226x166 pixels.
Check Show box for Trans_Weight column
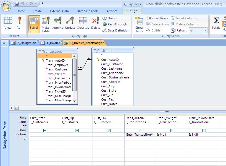[x=172, y=130]
